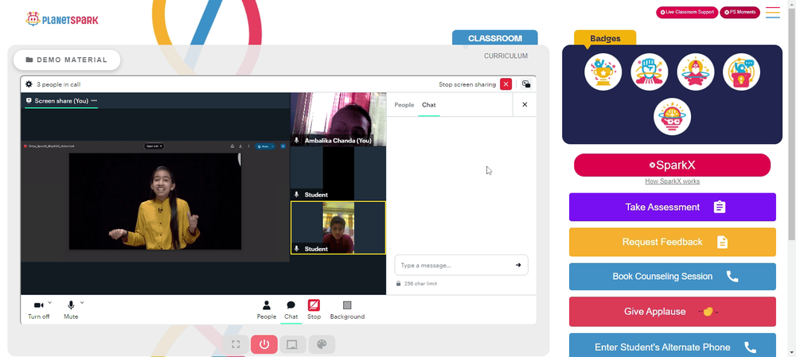Image resolution: width=796 pixels, height=357 pixels.
Task: Open the hamburger menu top right
Action: 773,13
